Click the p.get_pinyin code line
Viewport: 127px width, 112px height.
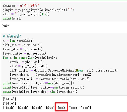tap(38, 10)
